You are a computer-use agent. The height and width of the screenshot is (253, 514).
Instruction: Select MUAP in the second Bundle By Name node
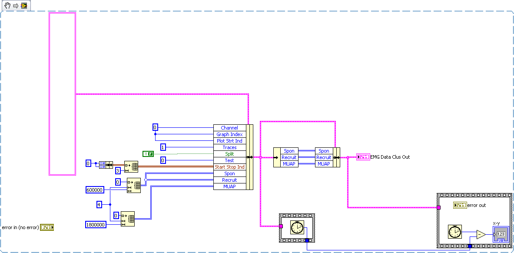coord(324,164)
